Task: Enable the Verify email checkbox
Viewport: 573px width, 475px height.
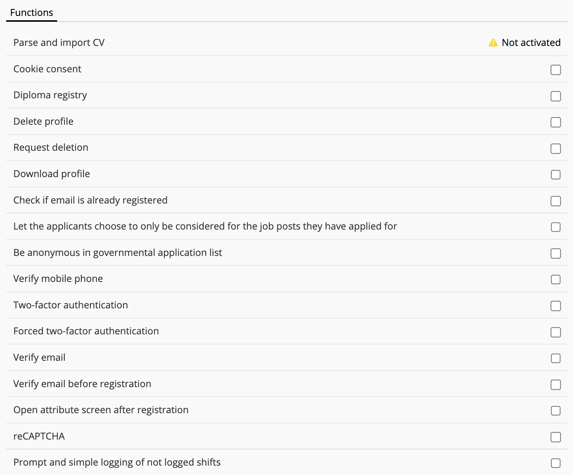Action: tap(556, 358)
